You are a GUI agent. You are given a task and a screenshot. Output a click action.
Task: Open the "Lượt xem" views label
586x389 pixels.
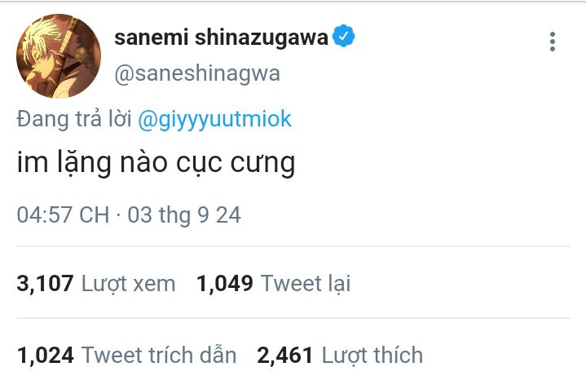pos(128,283)
